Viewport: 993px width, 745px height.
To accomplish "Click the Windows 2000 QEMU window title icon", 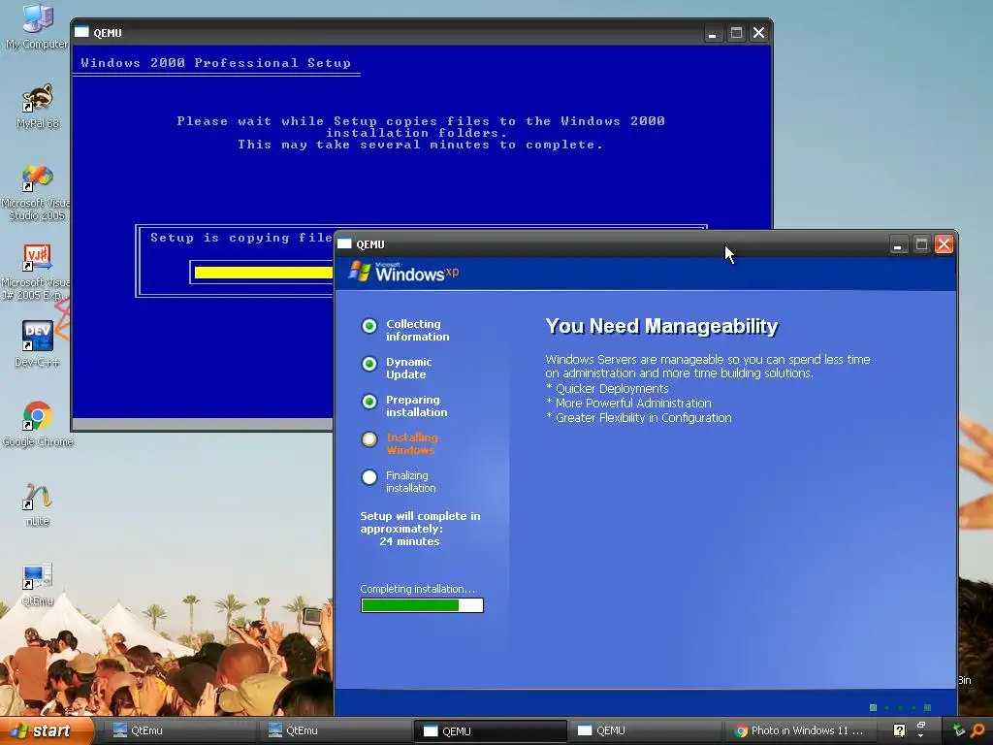I will coord(81,32).
